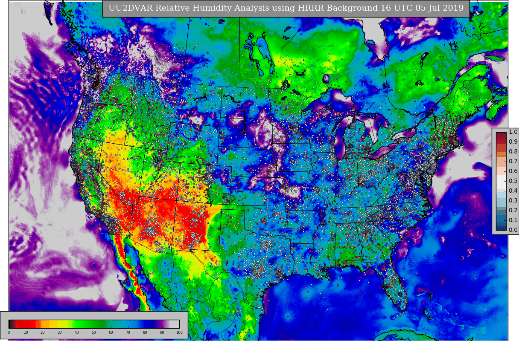Click the 20 tick label on humidity colorbar
Image resolution: width=519 pixels, height=341 pixels.
pos(43,332)
